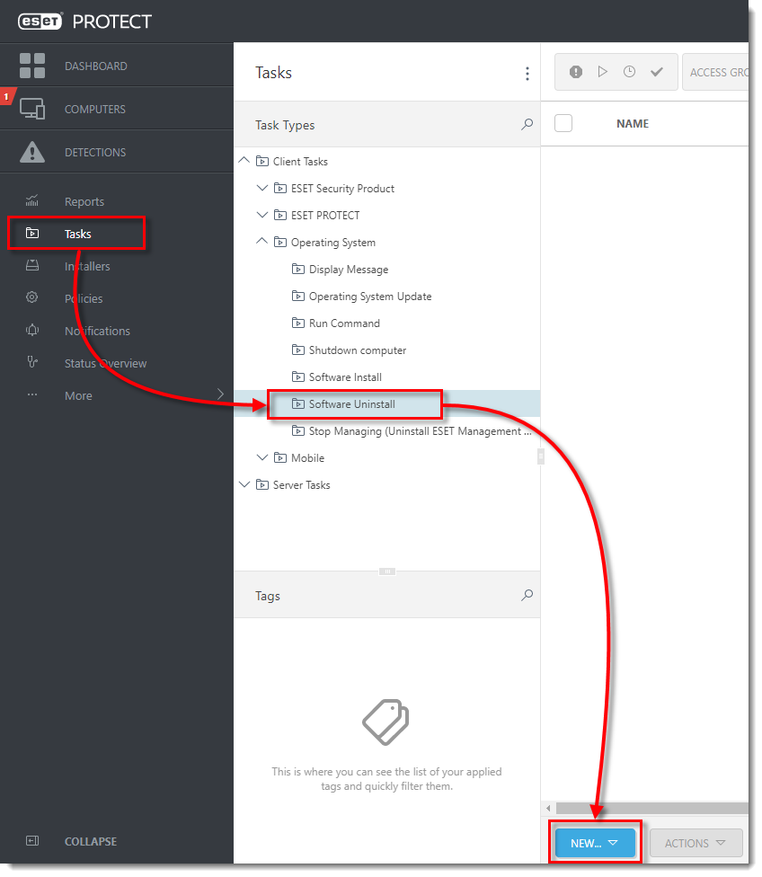This screenshot has height=877, width=762.
Task: Select the Operating System Update task type
Action: click(x=370, y=296)
